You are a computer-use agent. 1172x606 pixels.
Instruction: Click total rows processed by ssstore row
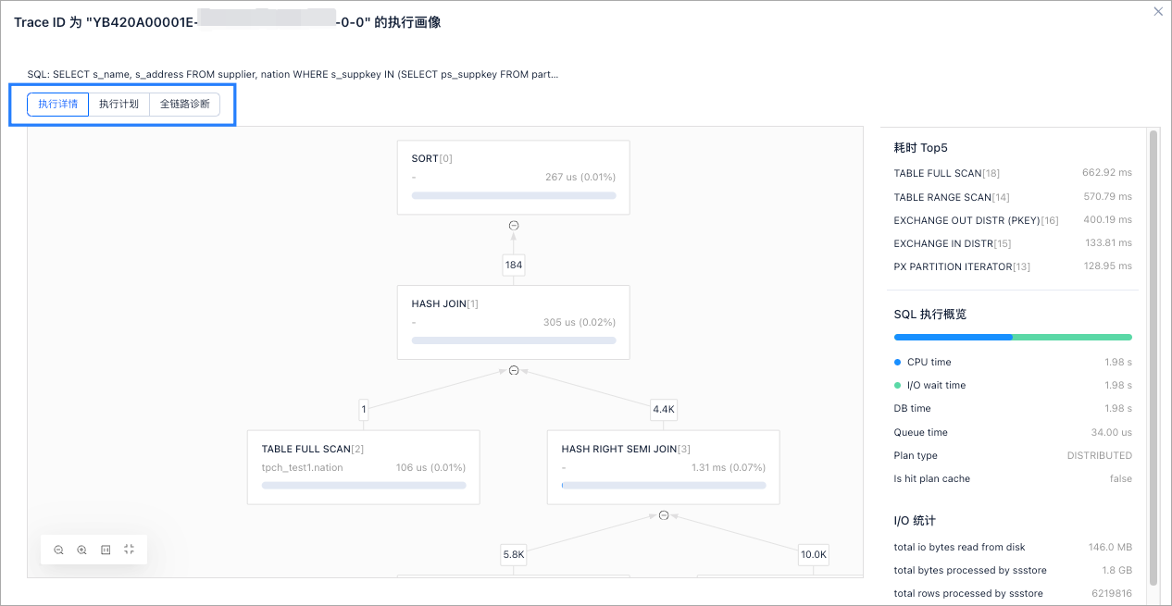[1013, 593]
